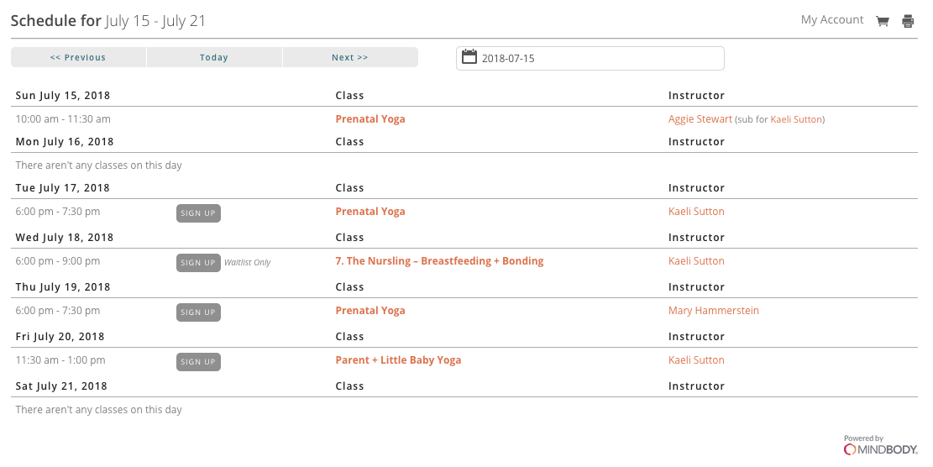Jump to Today's schedule
The height and width of the screenshot is (467, 933).
214,58
